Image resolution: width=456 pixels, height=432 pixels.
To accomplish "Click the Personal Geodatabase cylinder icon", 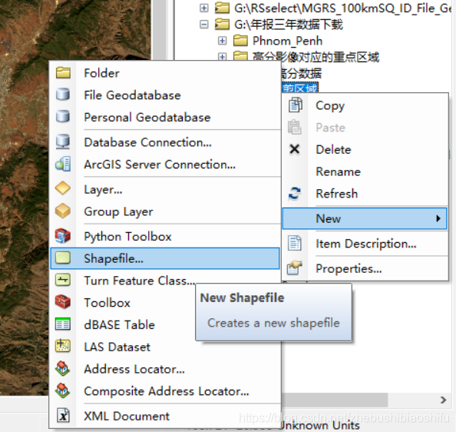I will (x=63, y=116).
